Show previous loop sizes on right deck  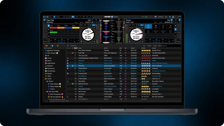pos(146,41)
